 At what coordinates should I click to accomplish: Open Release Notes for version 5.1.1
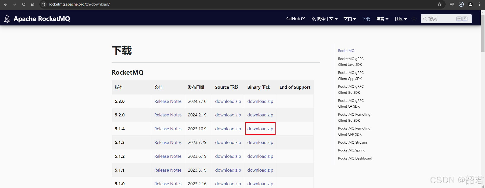coord(168,170)
